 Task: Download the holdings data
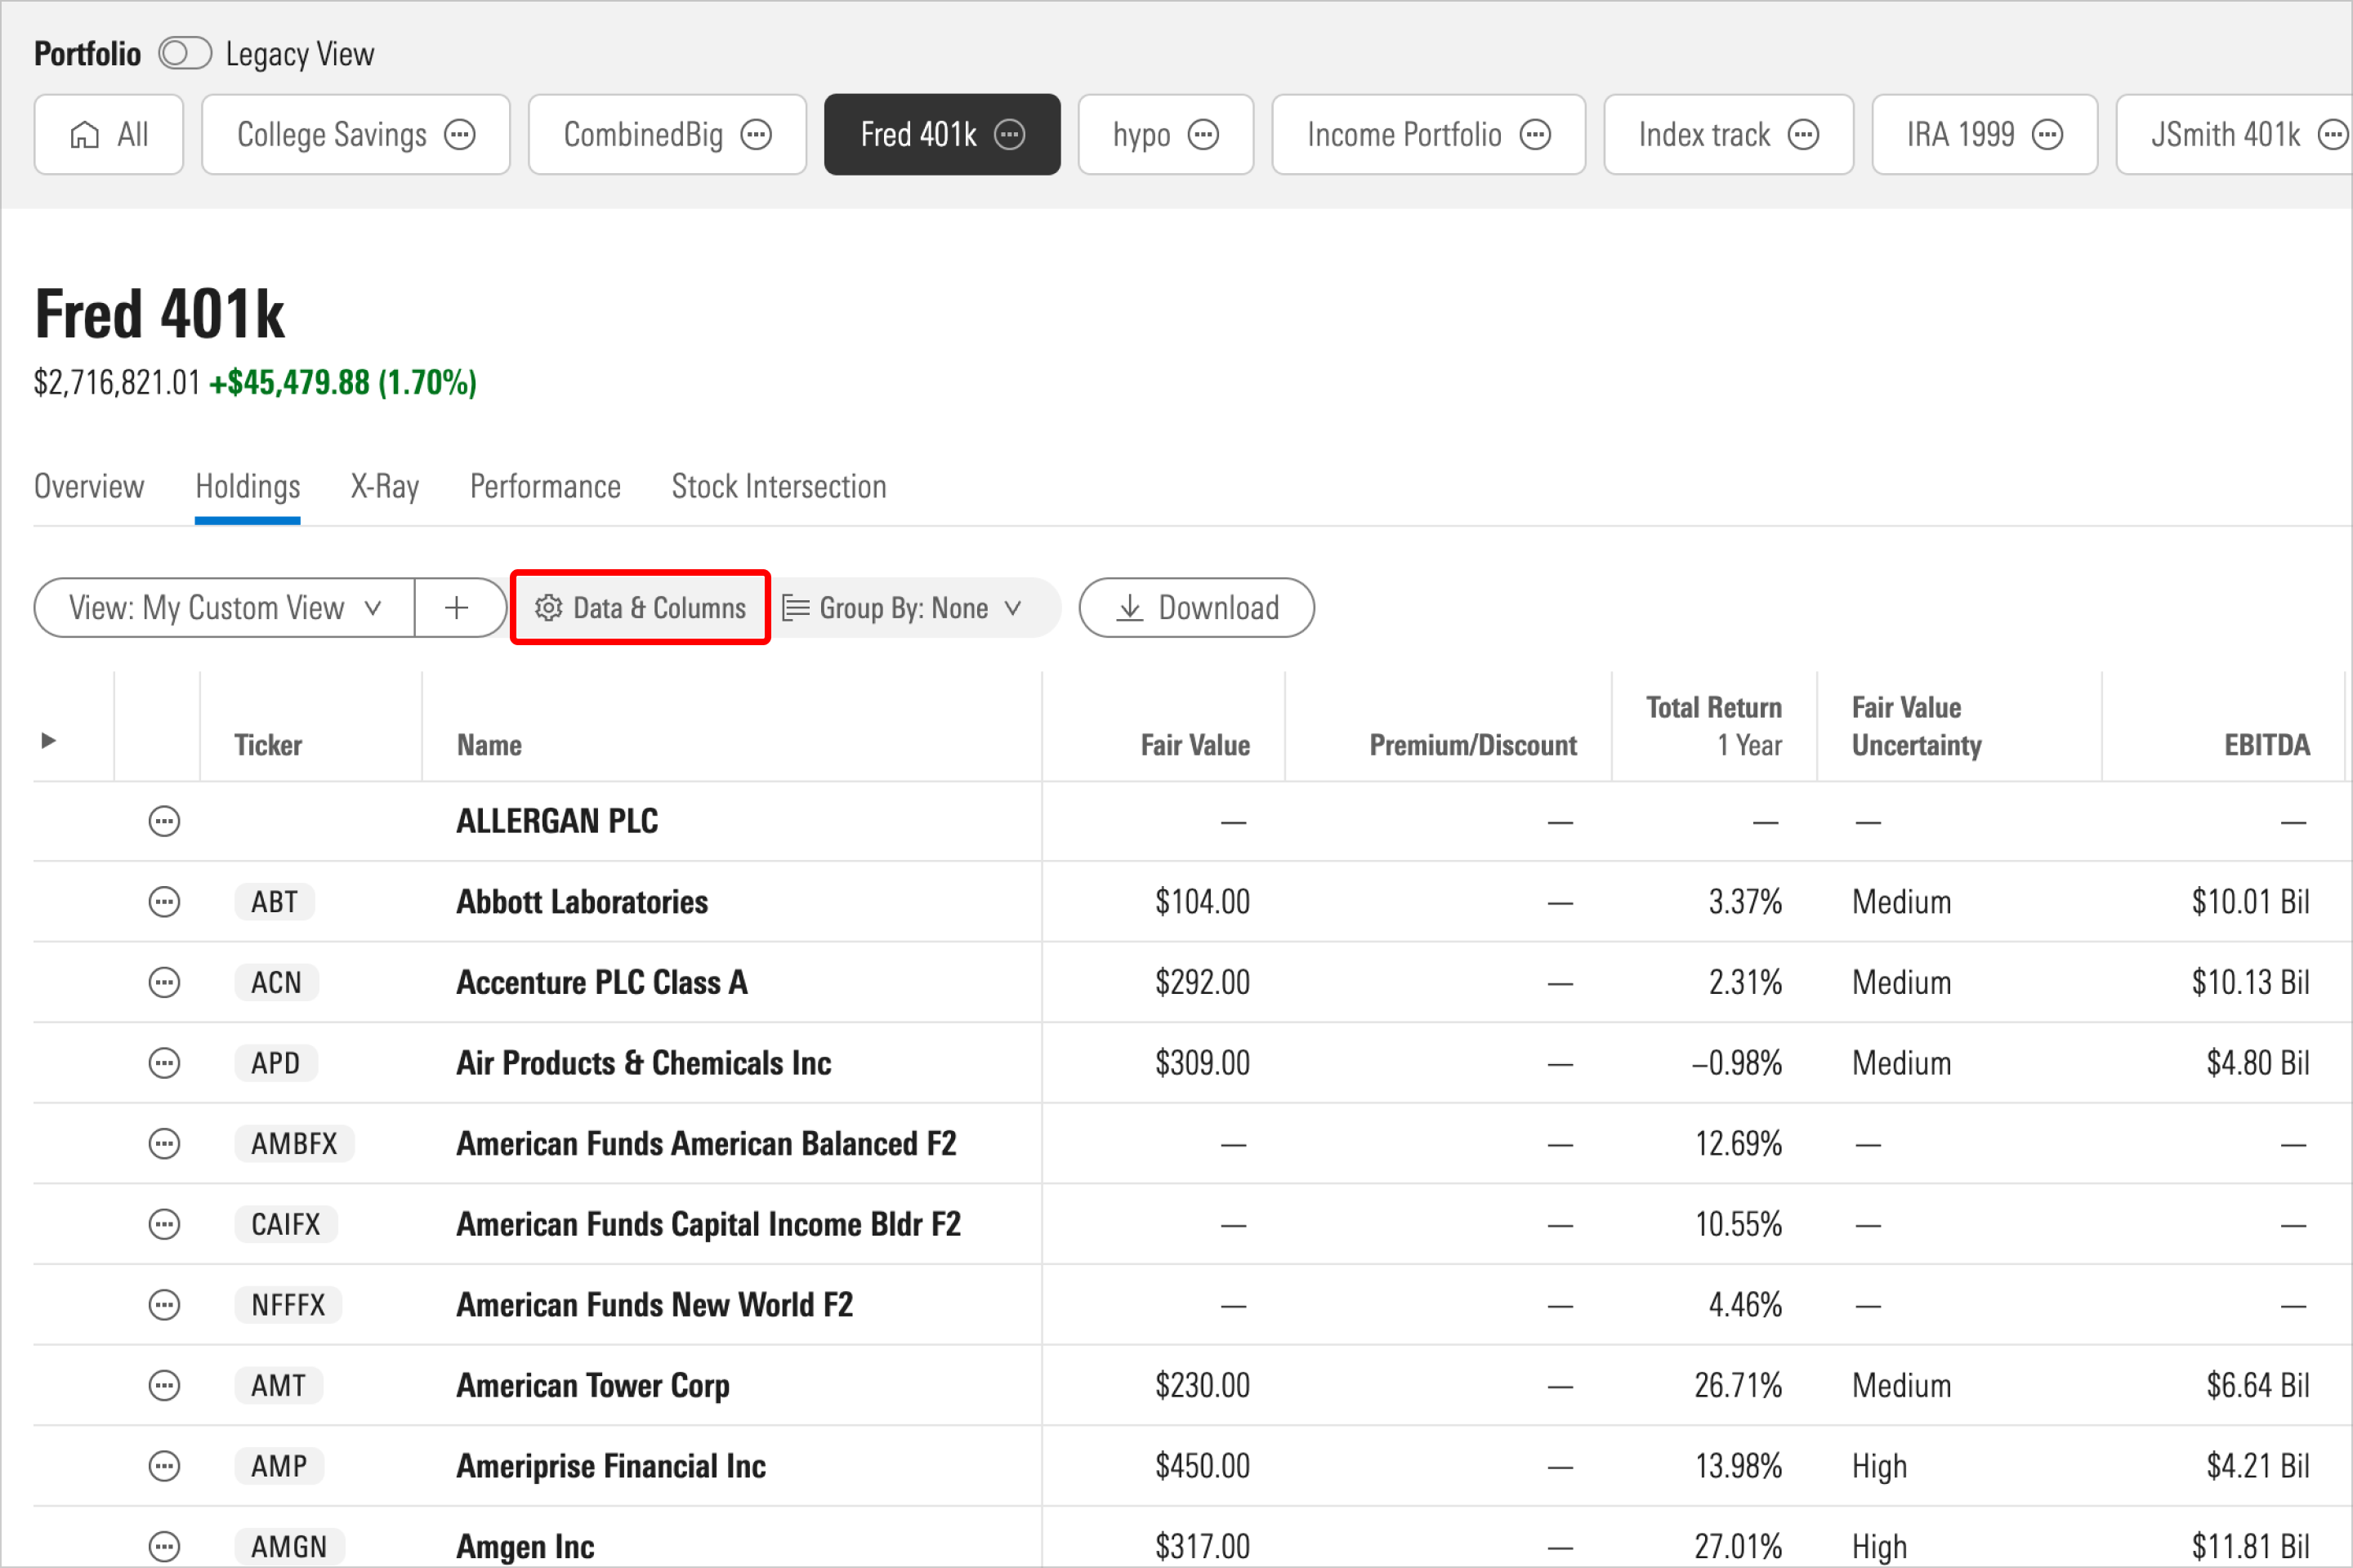[x=1196, y=608]
